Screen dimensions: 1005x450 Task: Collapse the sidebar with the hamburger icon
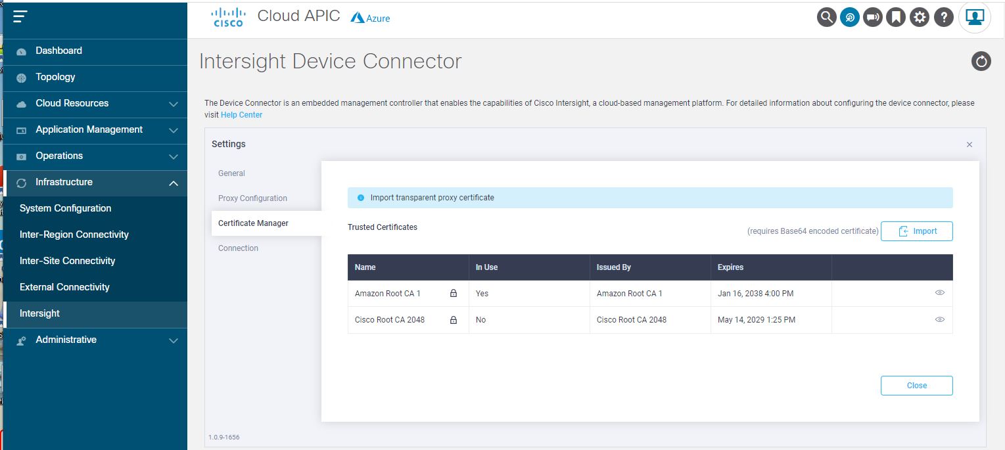(x=20, y=17)
